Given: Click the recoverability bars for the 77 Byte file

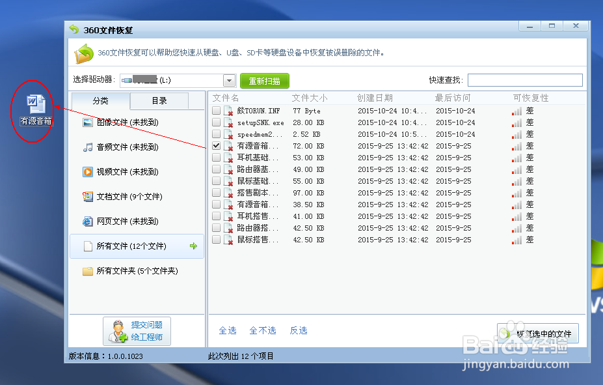Looking at the screenshot, I should [x=516, y=111].
